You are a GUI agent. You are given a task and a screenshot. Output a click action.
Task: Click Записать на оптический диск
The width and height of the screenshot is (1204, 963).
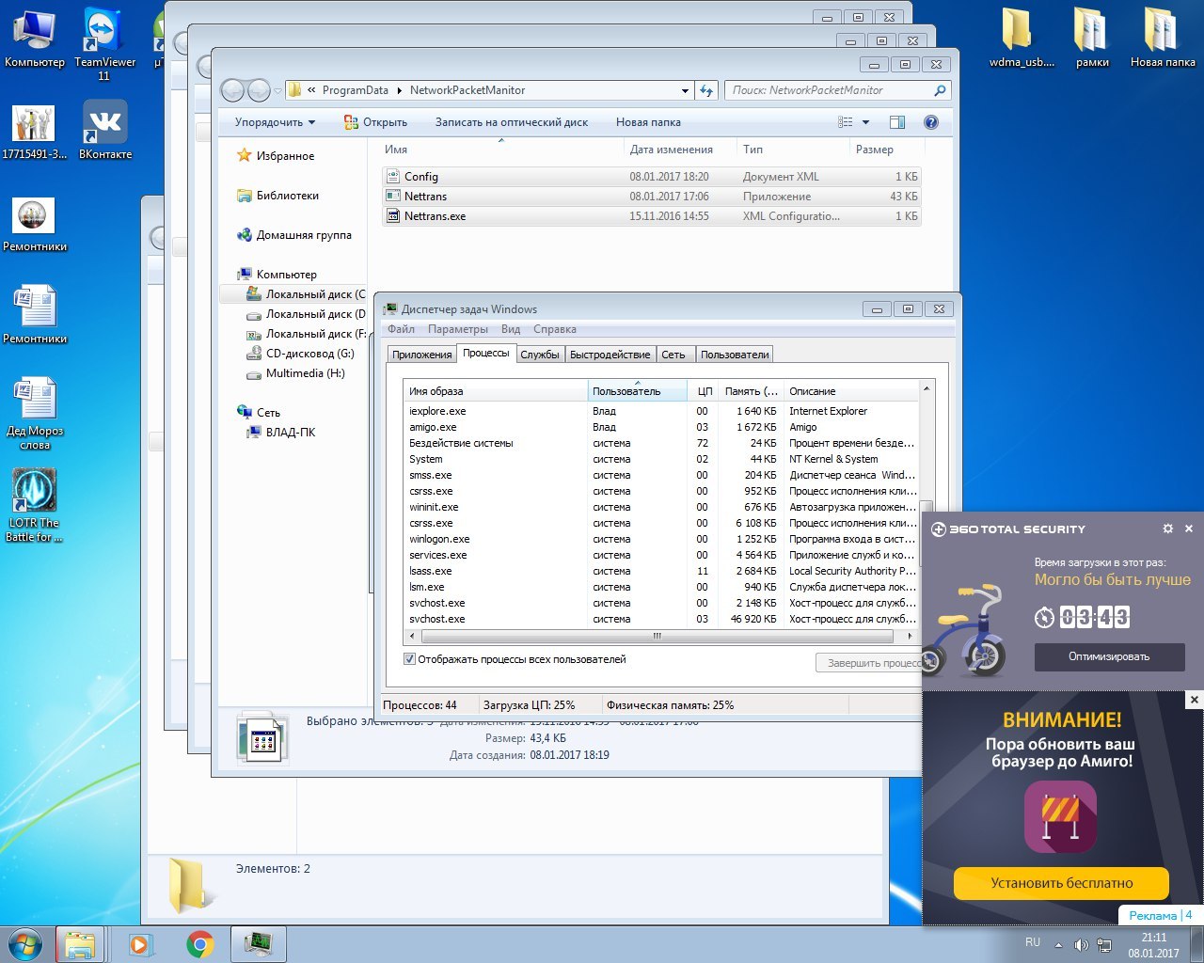512,122
